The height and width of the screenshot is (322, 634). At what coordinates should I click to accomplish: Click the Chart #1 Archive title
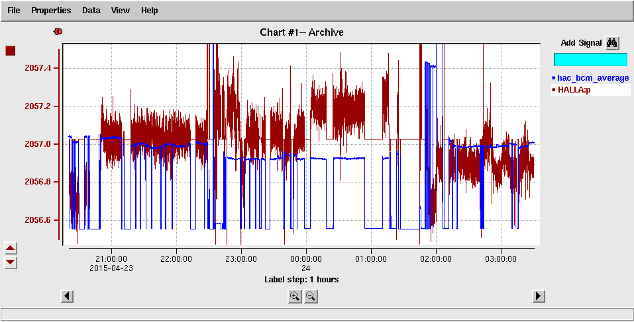301,32
